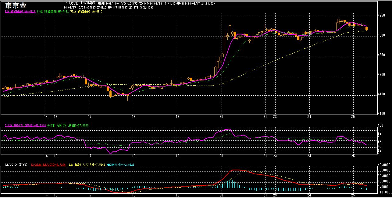The height and width of the screenshot is (198, 392).
Task: Click the MACD (終値) panel title
Action: point(16,164)
